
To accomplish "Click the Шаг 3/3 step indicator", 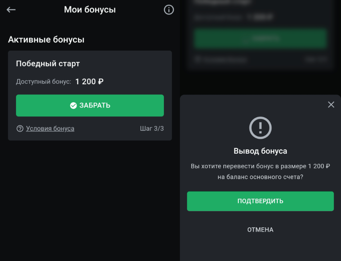I will point(152,129).
